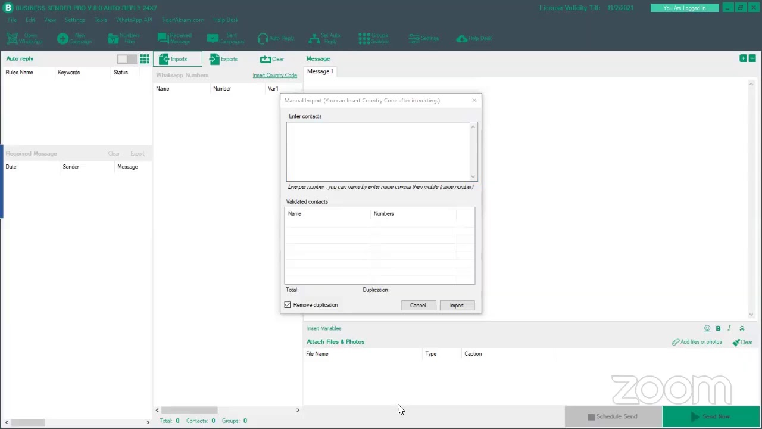Open the Set Auto Reply tool
Screen dimensions: 762x429
click(325, 38)
